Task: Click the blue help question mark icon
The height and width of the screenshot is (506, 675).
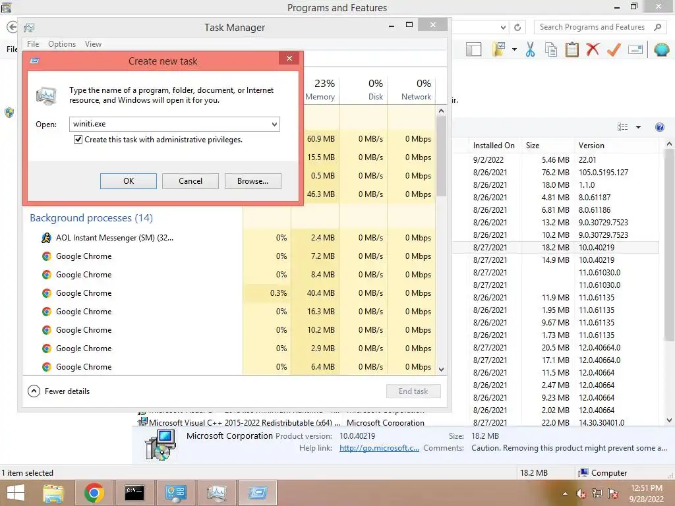Action: point(659,127)
